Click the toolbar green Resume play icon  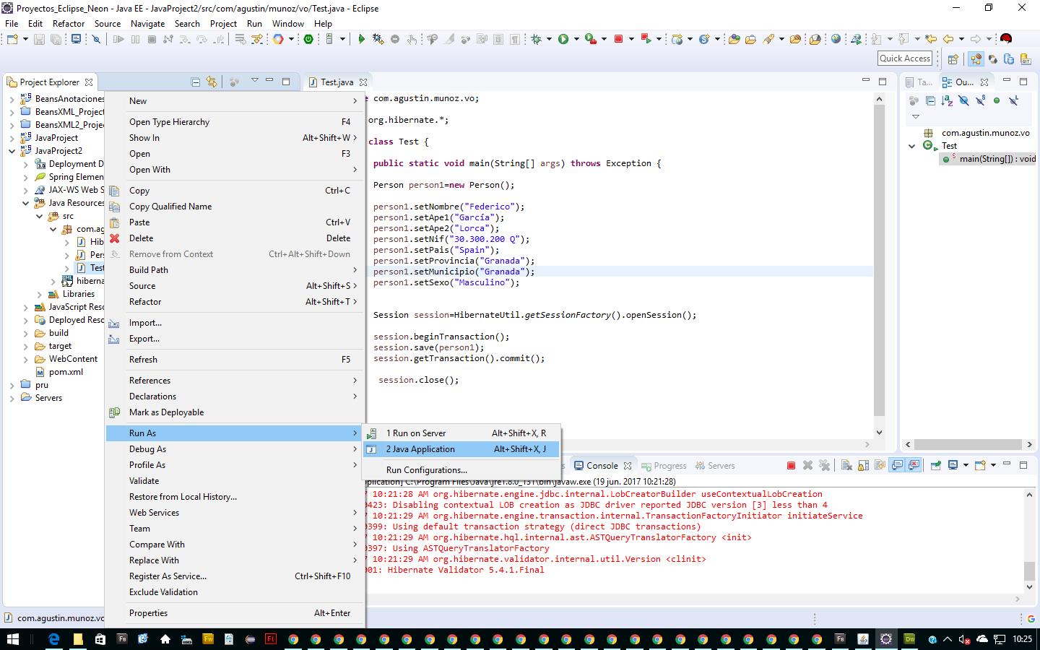[x=361, y=39]
